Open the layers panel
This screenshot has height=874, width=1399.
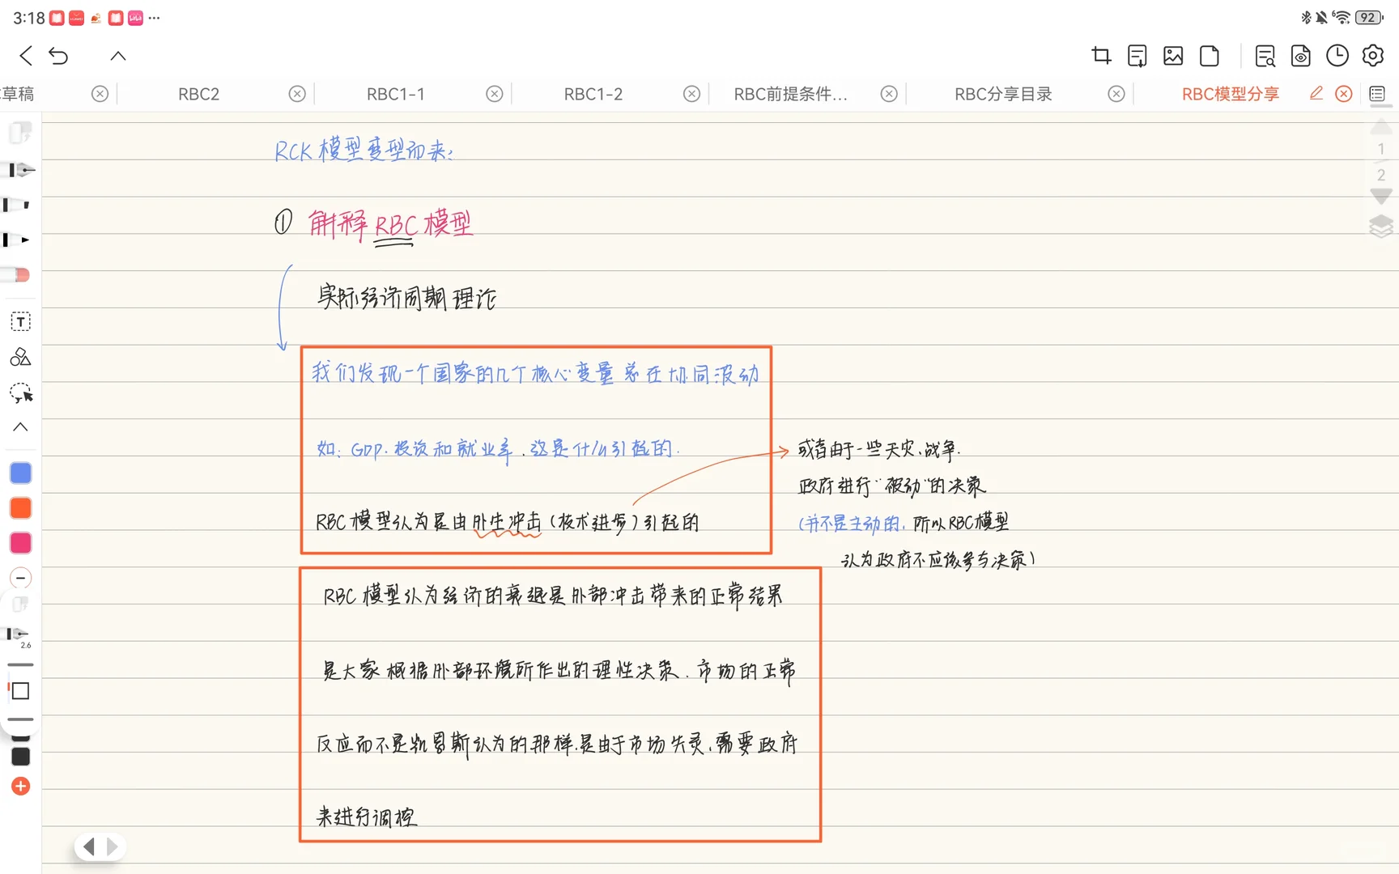(x=1380, y=227)
